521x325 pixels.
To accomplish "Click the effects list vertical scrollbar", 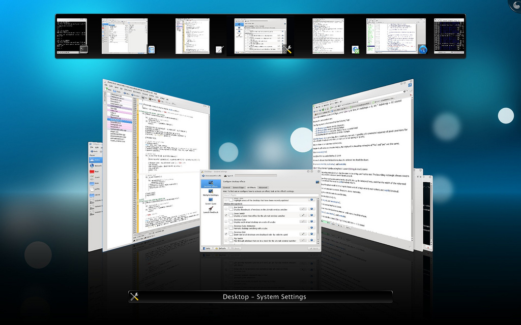I will coord(318,218).
